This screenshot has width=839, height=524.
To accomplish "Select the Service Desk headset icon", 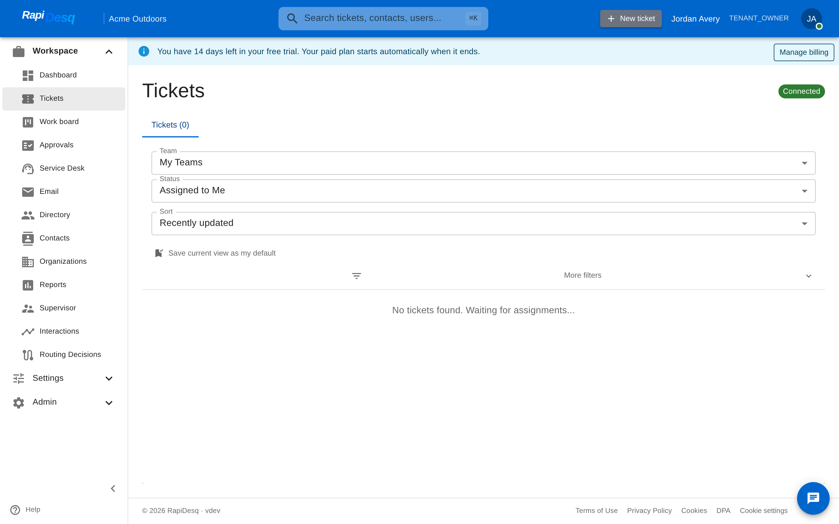I will click(x=28, y=169).
